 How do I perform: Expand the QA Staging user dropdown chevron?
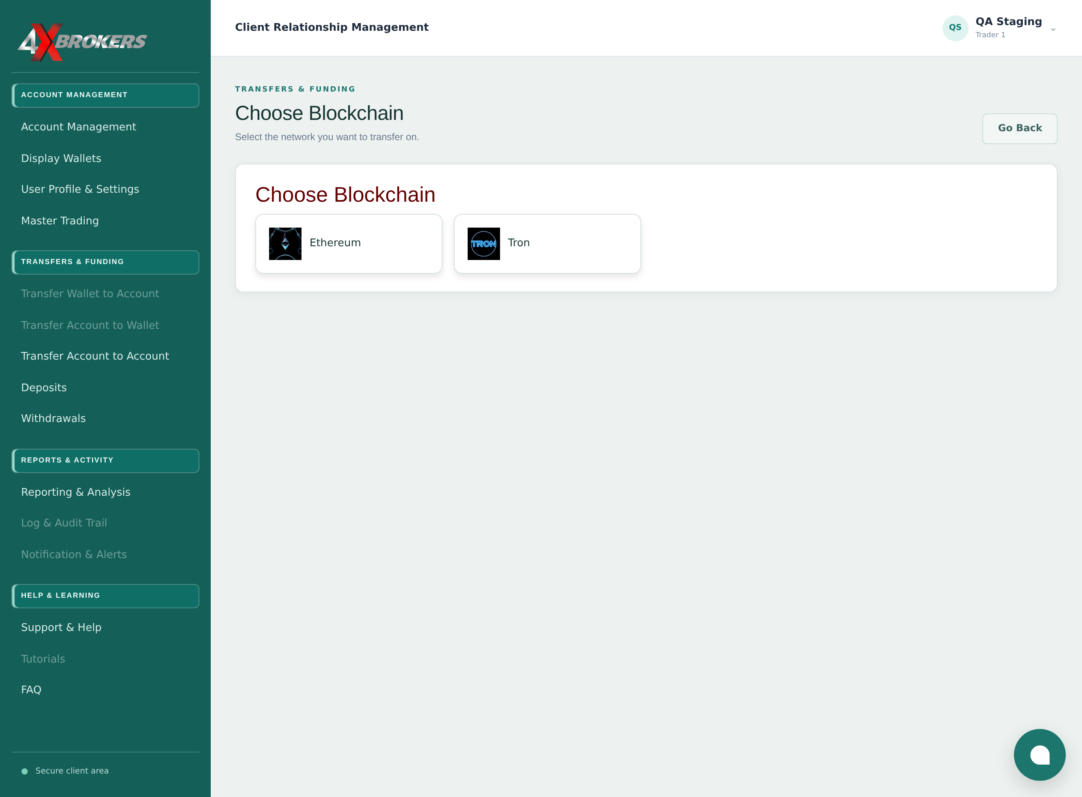(1053, 30)
